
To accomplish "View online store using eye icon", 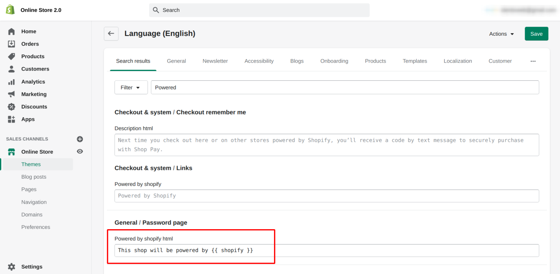I will pyautogui.click(x=80, y=151).
